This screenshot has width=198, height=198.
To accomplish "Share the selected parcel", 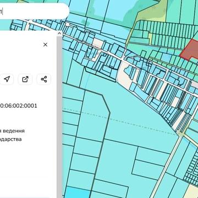I will [x=44, y=79].
